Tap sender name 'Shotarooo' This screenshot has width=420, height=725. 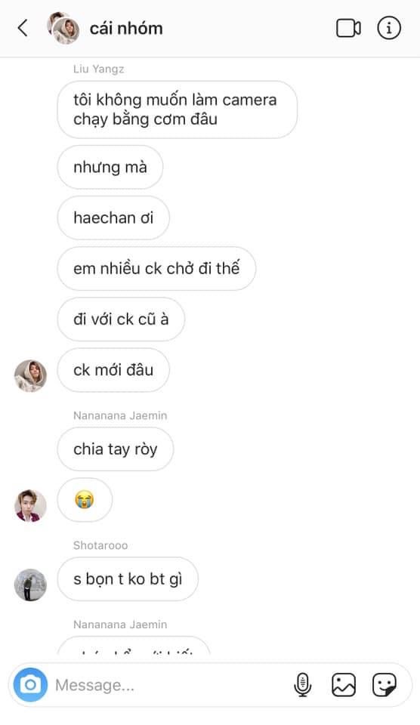(x=100, y=545)
